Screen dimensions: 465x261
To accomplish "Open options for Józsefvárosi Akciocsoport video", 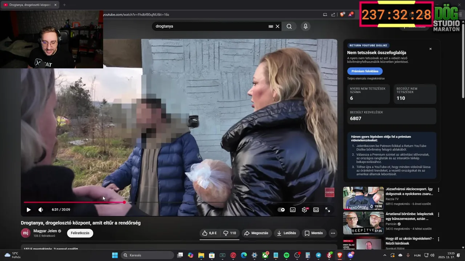I will pos(438,190).
